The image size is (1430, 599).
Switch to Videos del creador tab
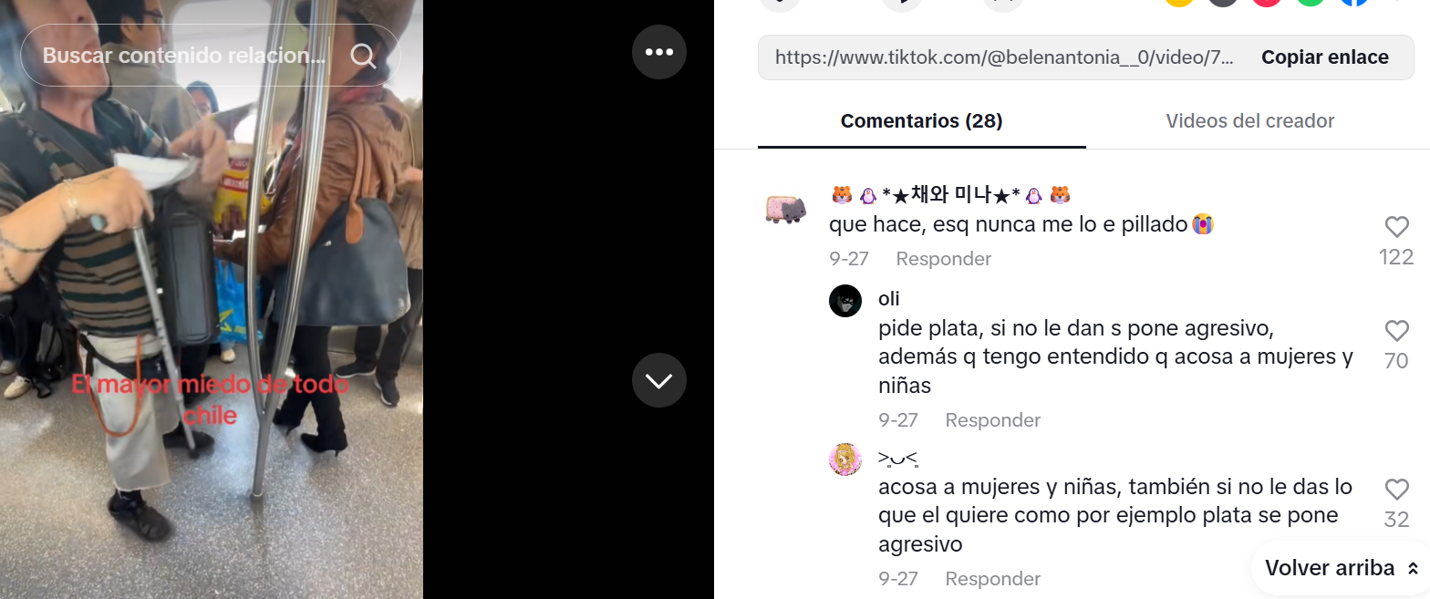tap(1249, 121)
